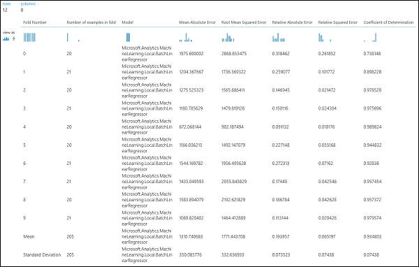
Task: Click the Standard Deviation row label
Action: [42, 254]
